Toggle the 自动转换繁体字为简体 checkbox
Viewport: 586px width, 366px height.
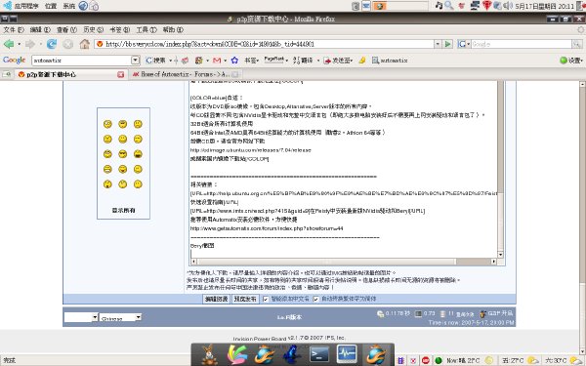pos(316,300)
